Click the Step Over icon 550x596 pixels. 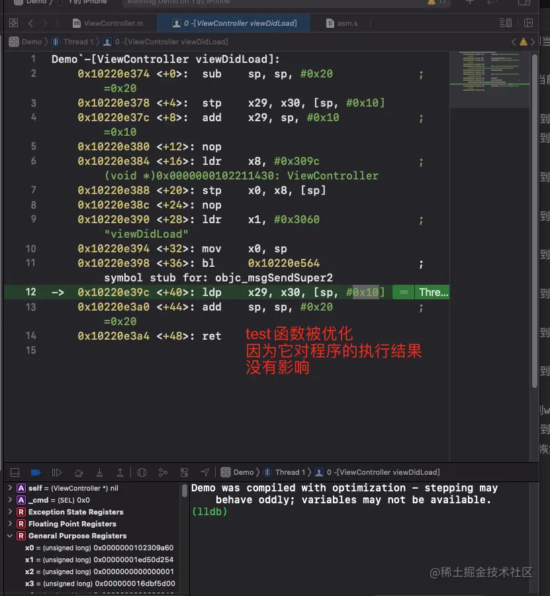(78, 472)
